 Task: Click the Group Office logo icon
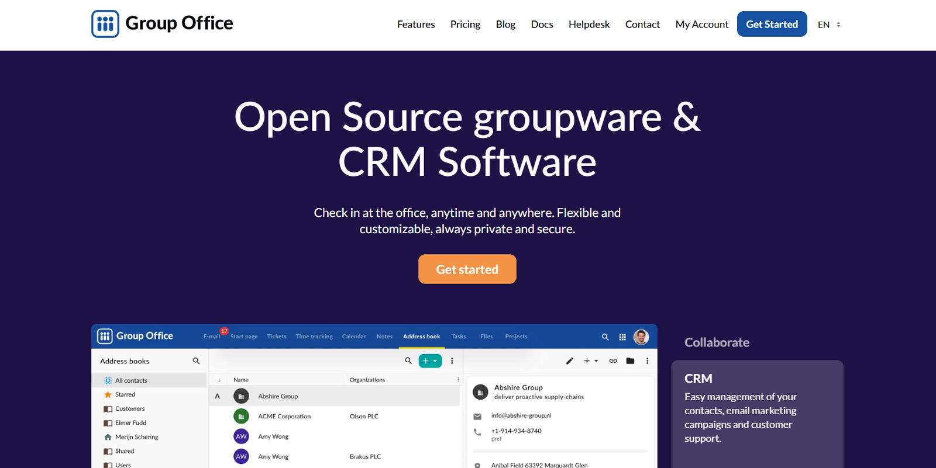105,24
